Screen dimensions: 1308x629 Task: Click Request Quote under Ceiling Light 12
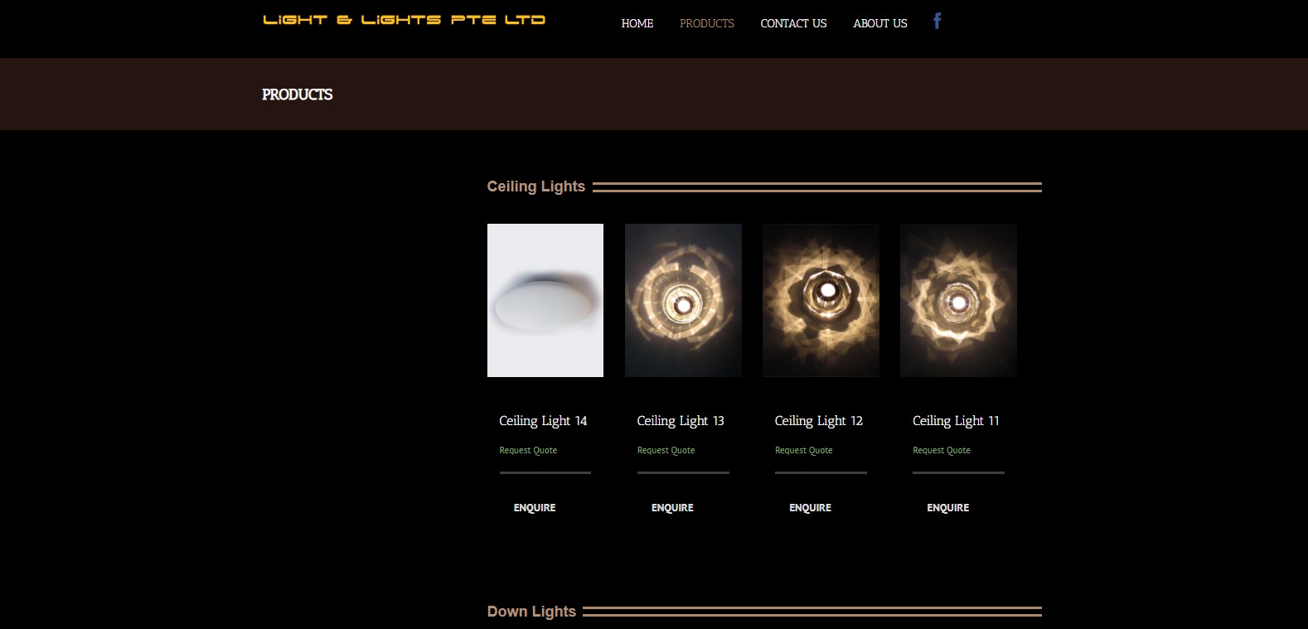point(803,450)
